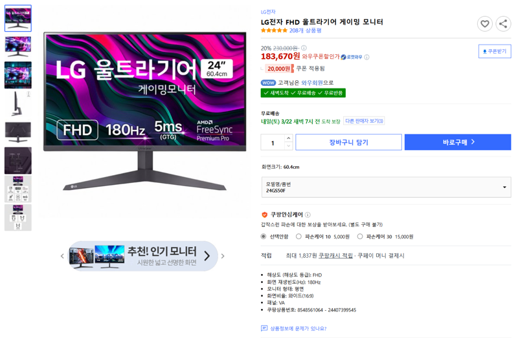Select the 선택안함 radio option
518x338 pixels.
(264, 237)
